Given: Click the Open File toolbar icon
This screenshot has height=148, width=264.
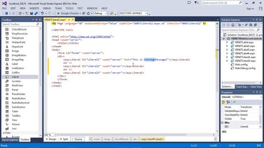Looking at the screenshot, I should click(x=27, y=13).
